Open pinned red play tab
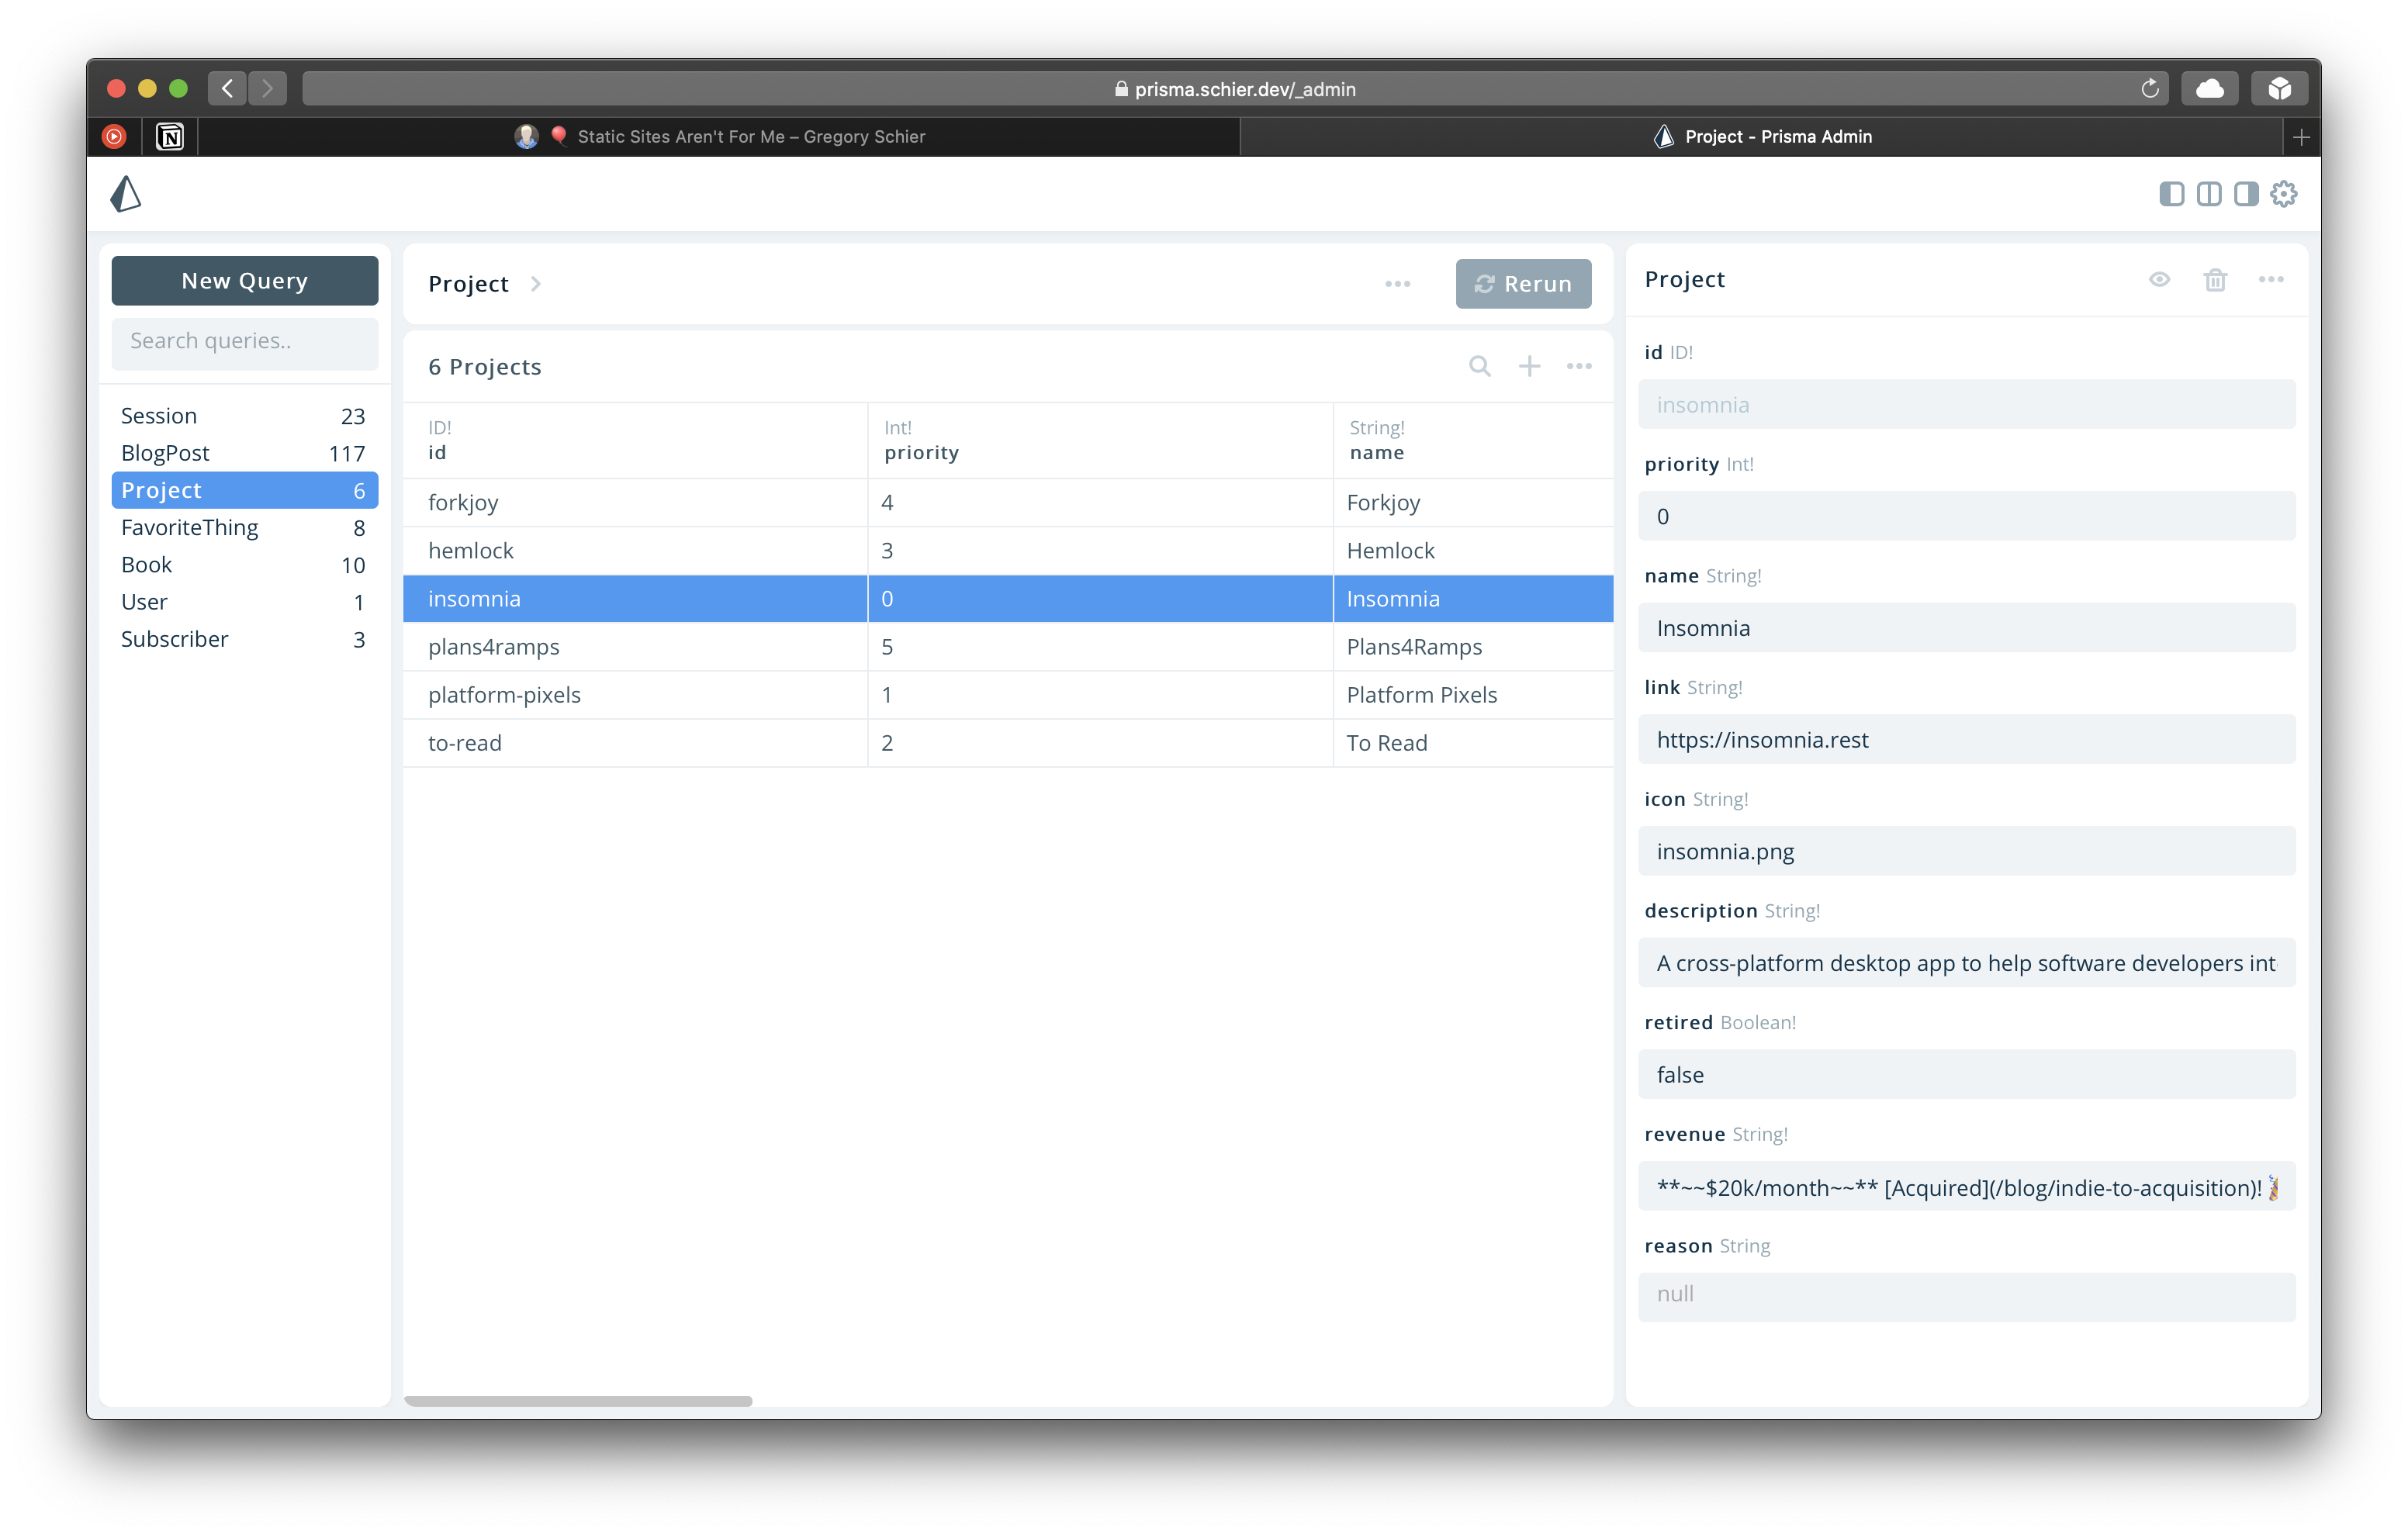 [x=114, y=136]
